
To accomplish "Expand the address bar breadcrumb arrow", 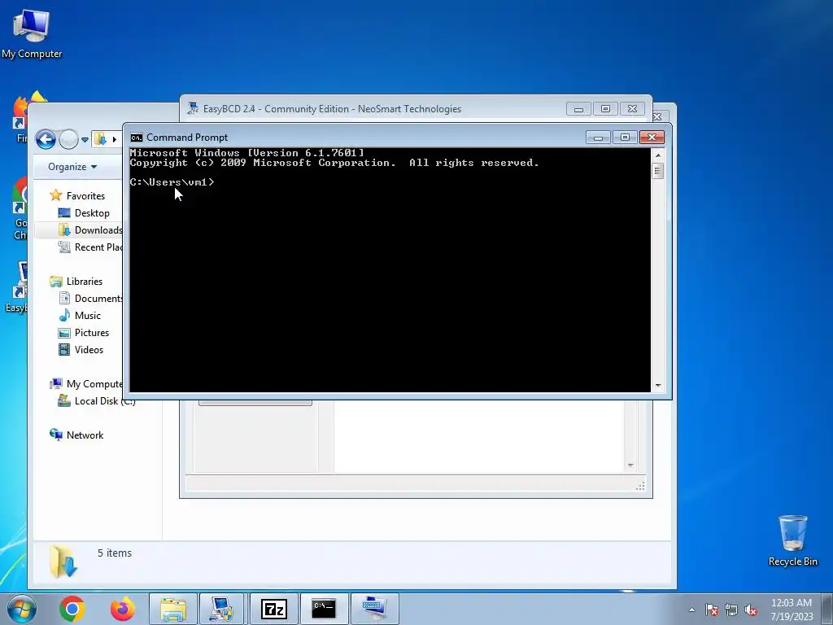I will tap(114, 140).
